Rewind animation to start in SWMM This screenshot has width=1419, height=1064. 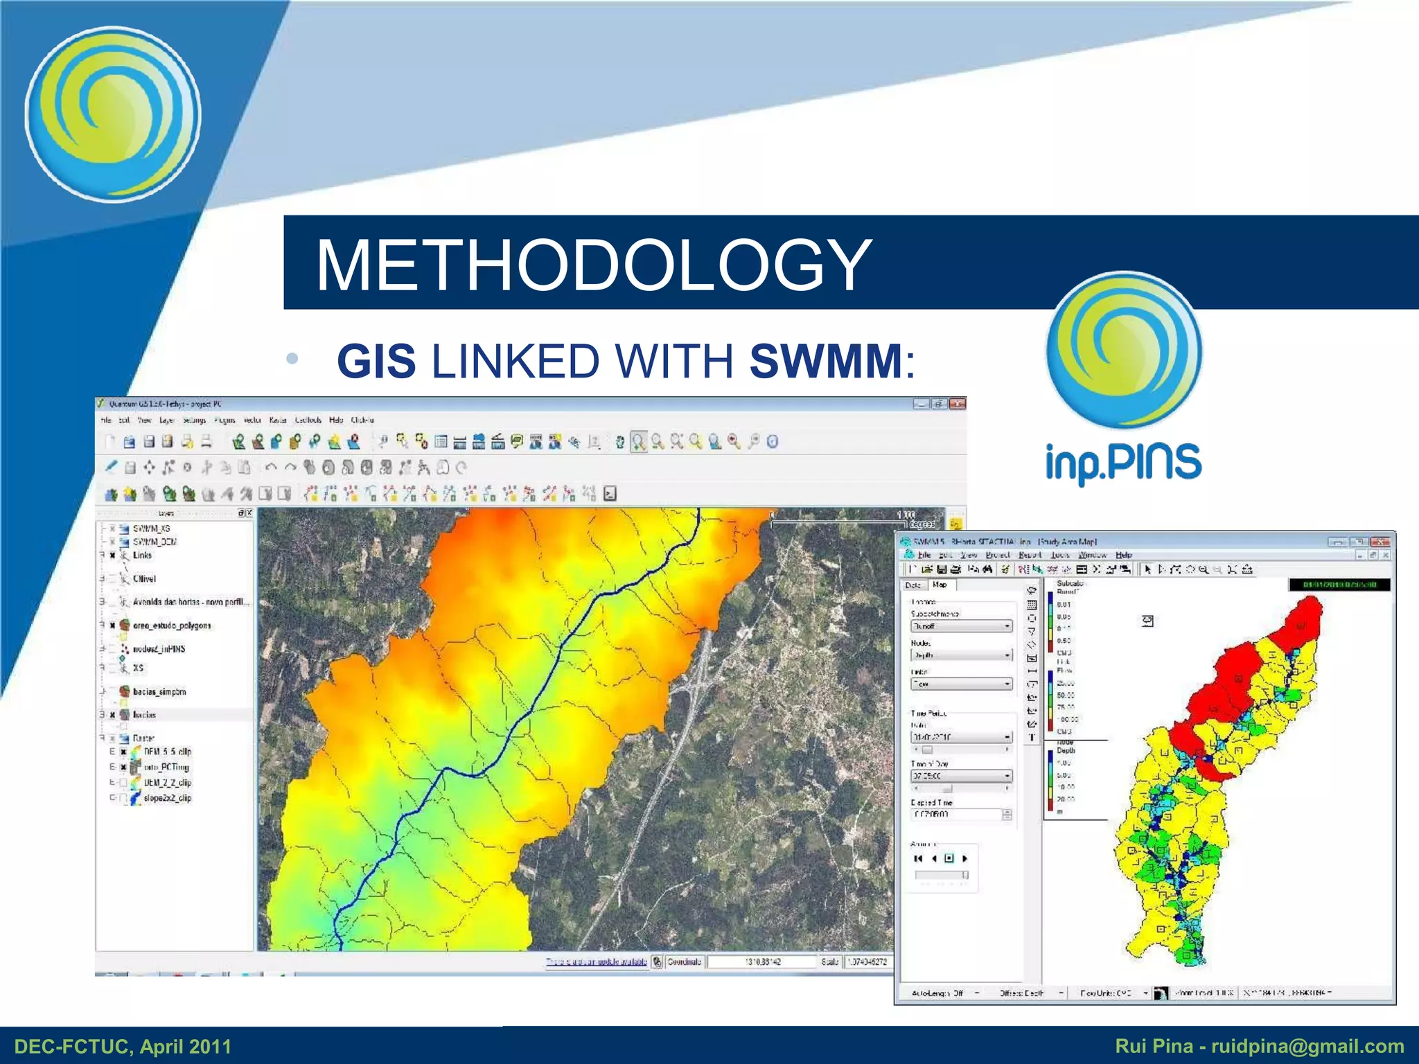(919, 858)
